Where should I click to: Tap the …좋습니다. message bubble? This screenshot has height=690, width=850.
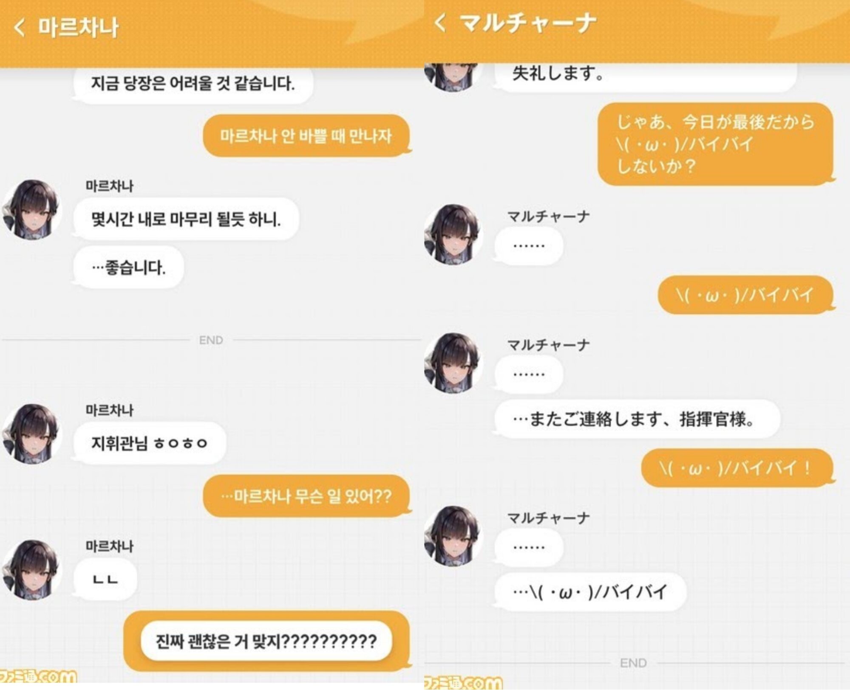coord(128,267)
